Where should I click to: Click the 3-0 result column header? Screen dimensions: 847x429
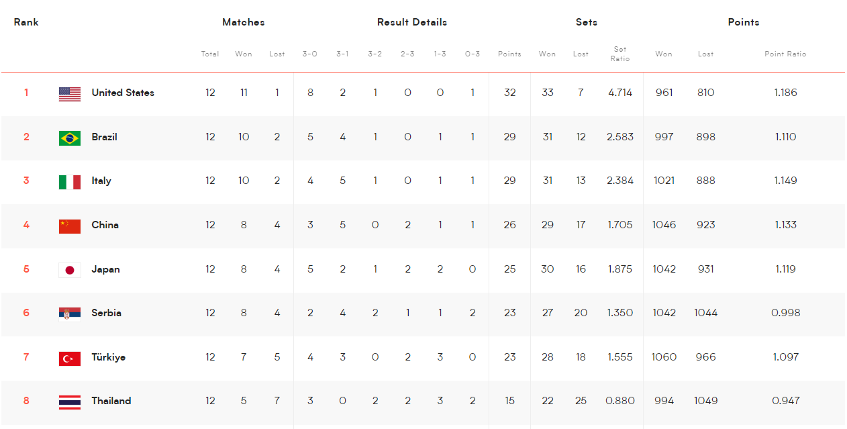(x=309, y=54)
